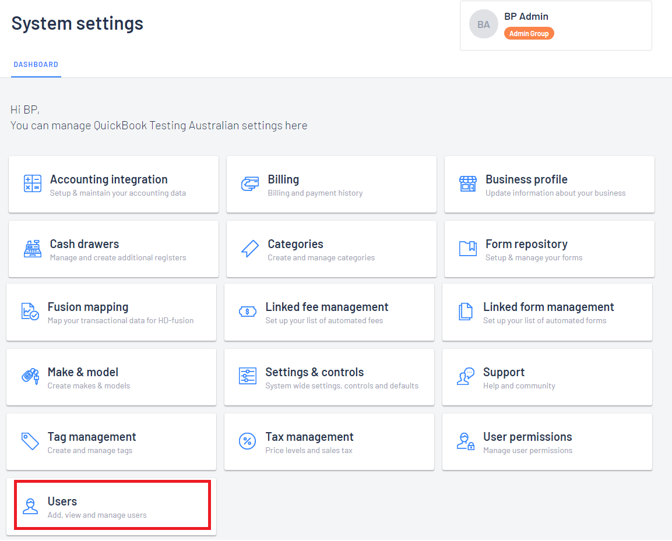Screen dimensions: 672x541
Task: Open the Linked form management title
Action: coord(548,307)
